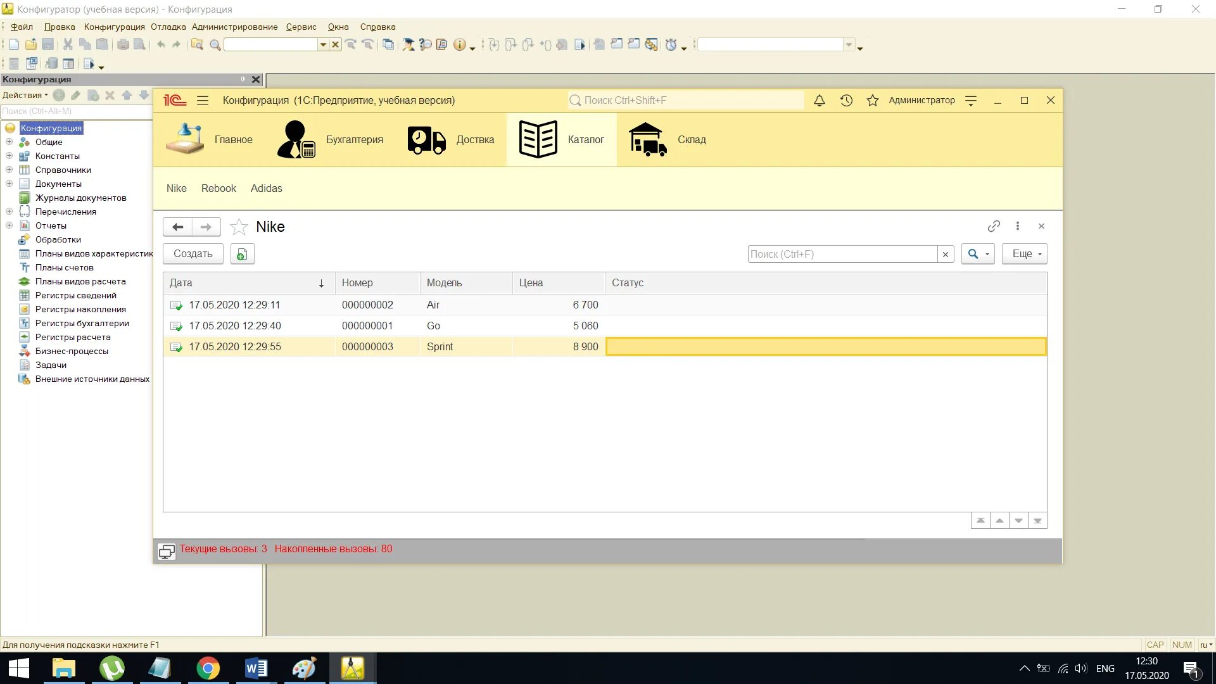Open the Еще dropdown menu
Viewport: 1216px width, 684px height.
coord(1024,254)
